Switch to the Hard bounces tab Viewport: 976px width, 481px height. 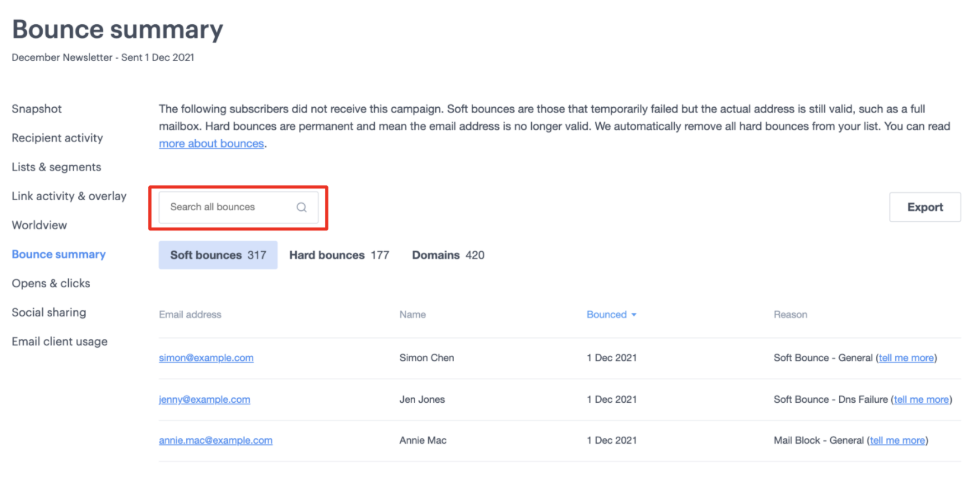point(339,255)
